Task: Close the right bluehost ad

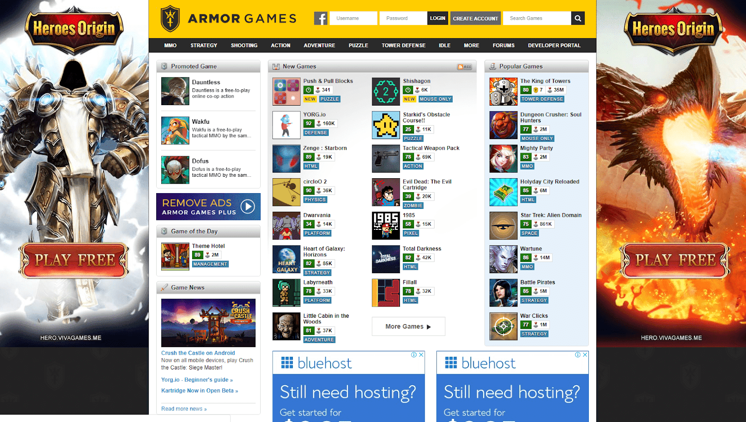Action: coord(585,355)
